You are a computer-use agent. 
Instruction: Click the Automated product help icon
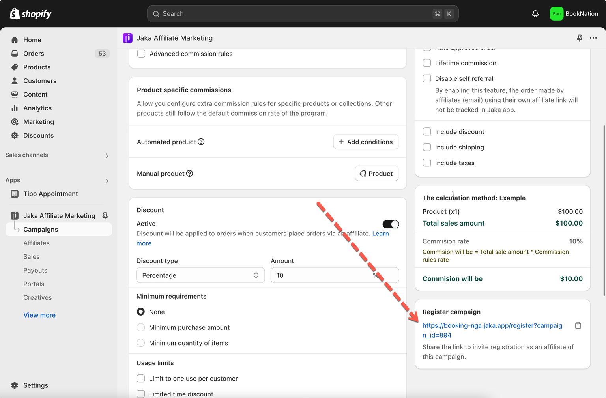pyautogui.click(x=201, y=142)
